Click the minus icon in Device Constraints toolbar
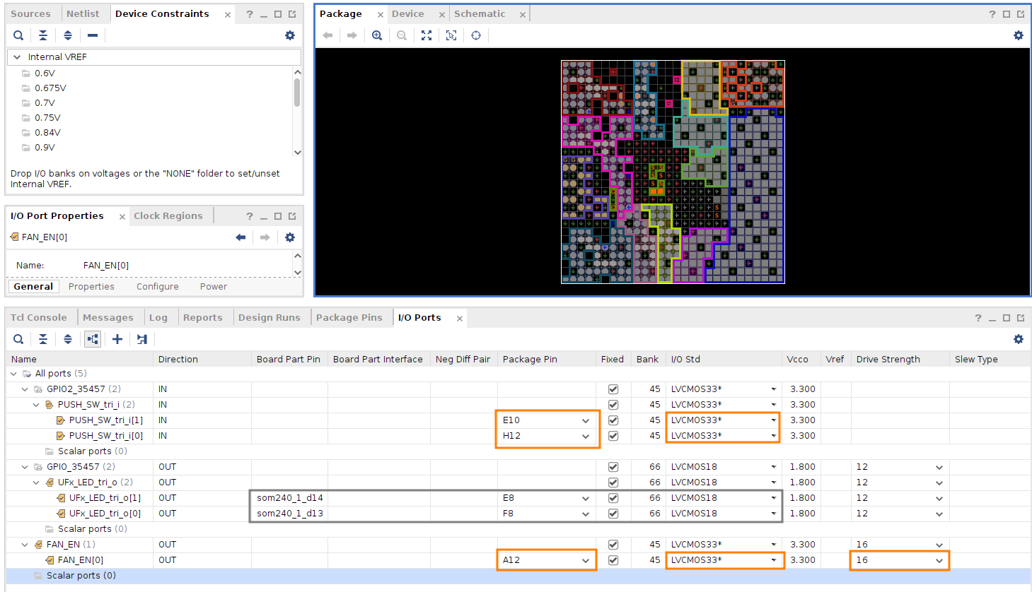This screenshot has height=592, width=1032. click(93, 35)
